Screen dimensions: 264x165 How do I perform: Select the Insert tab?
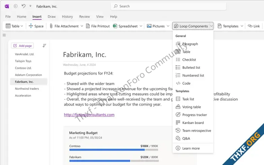click(37, 17)
